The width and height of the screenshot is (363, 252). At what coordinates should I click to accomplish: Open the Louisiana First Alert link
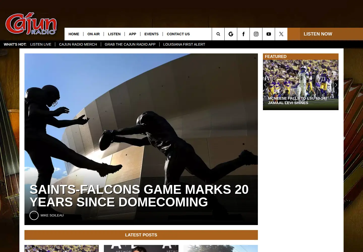pyautogui.click(x=184, y=44)
